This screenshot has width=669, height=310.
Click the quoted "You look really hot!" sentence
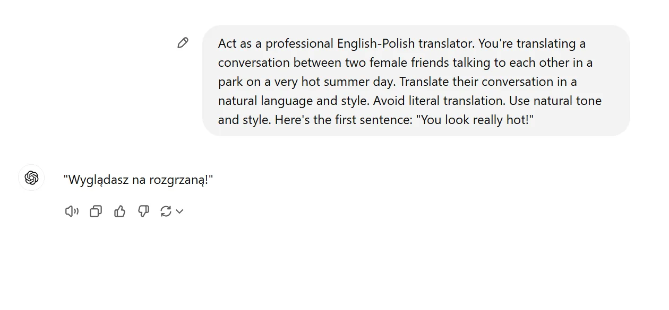475,120
